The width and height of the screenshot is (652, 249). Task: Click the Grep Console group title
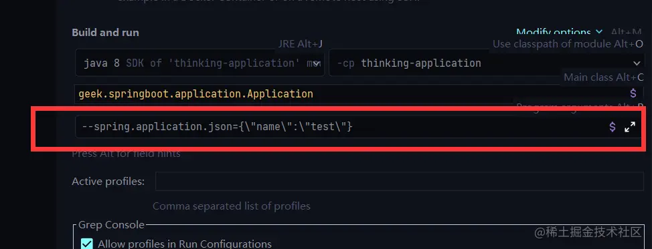coord(111,225)
